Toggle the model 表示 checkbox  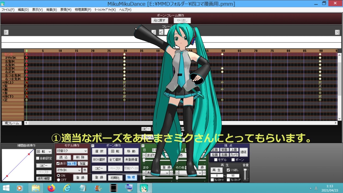coord(58,164)
